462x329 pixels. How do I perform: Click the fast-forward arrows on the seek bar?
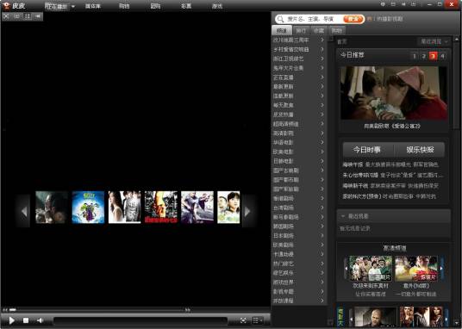coord(187,309)
